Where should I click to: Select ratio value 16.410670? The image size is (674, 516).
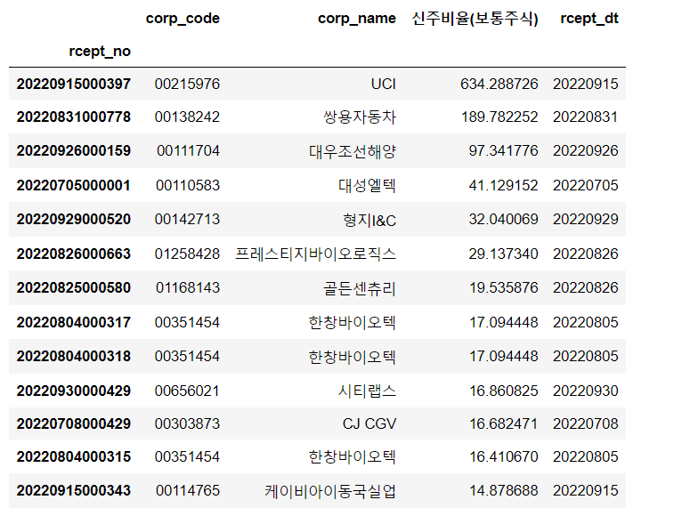coord(504,456)
